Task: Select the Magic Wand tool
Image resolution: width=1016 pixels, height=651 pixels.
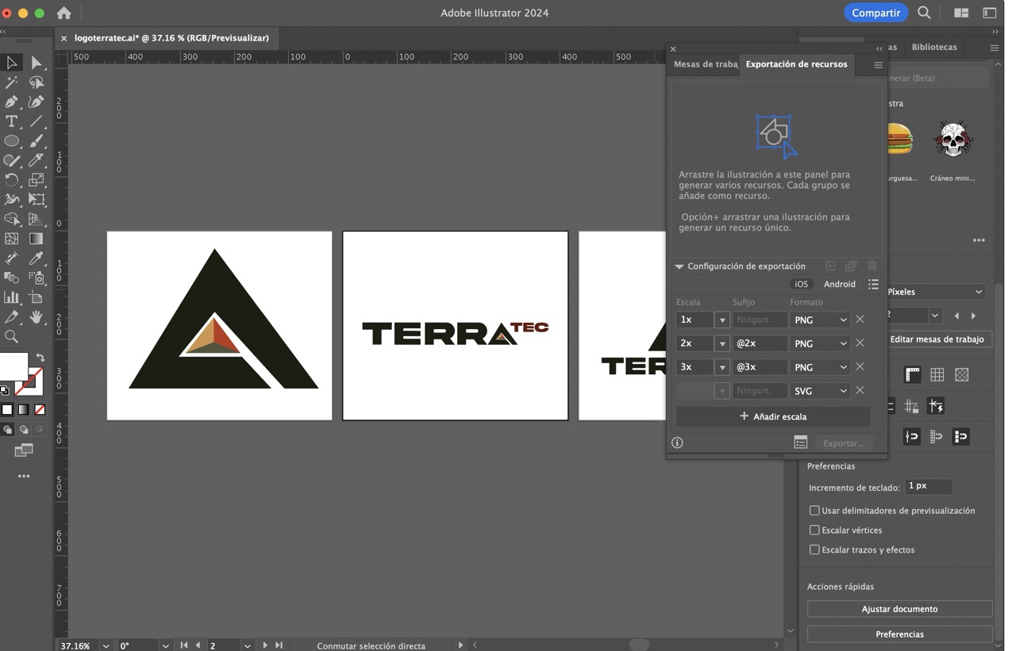Action: tap(12, 82)
